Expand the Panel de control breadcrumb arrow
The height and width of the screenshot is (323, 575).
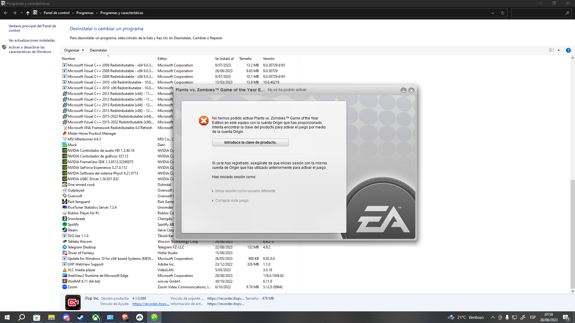tap(73, 13)
